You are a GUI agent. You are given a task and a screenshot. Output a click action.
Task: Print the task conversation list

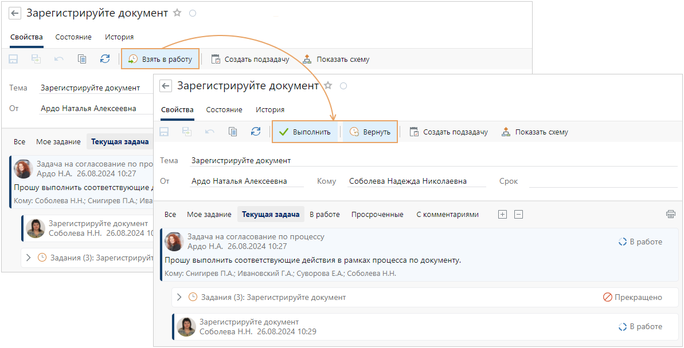[x=670, y=215]
